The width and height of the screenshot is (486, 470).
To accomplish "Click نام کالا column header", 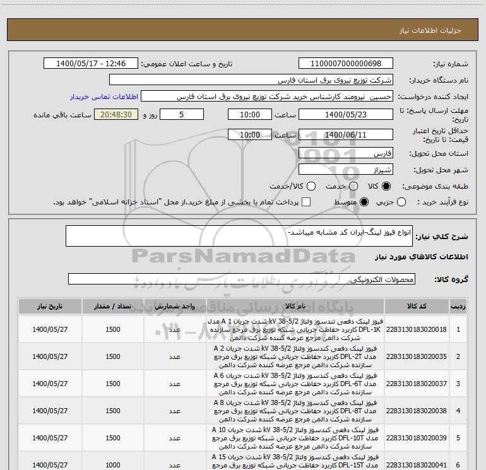I will 295,307.
